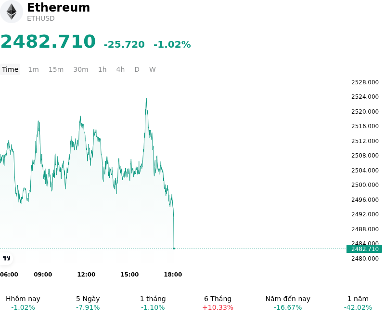Show the 6 Tháng performance range
Screen dimensions: 385x317
coord(218,303)
